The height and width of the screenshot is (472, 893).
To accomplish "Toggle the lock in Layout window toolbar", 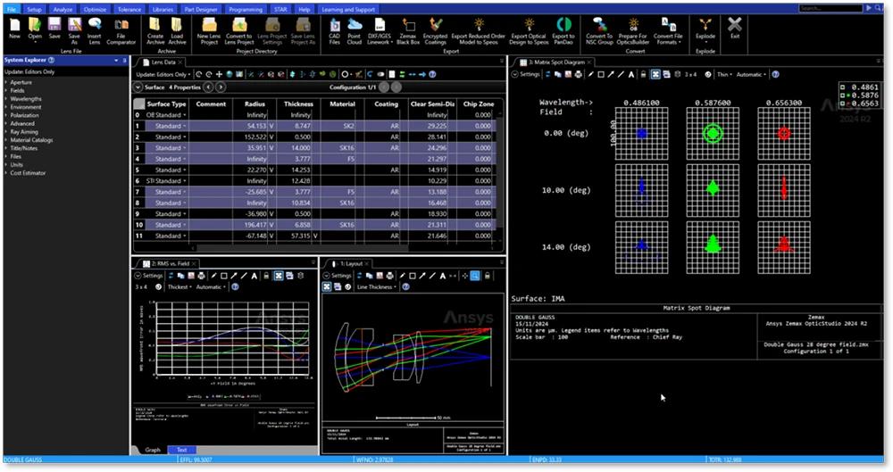I will (x=488, y=276).
